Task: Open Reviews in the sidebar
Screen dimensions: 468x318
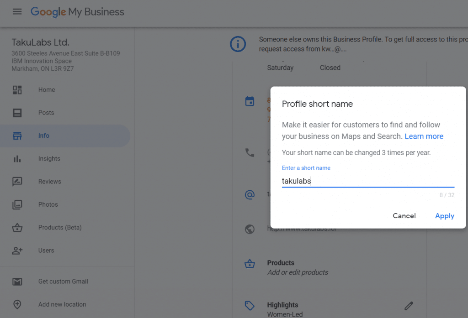Action: (49, 182)
